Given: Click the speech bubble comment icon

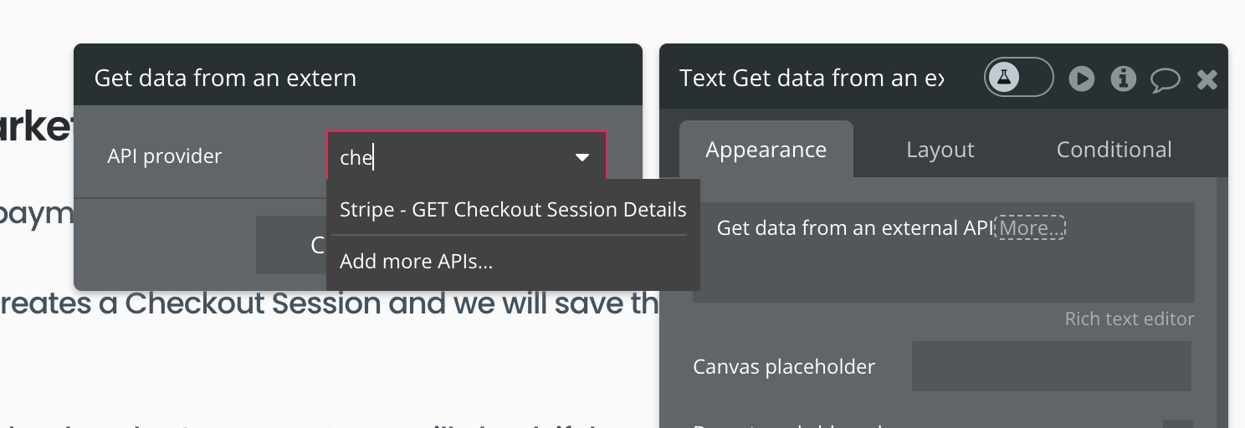Looking at the screenshot, I should pyautogui.click(x=1165, y=79).
